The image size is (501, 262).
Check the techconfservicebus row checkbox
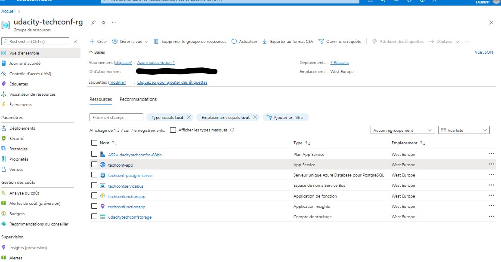[x=94, y=185]
